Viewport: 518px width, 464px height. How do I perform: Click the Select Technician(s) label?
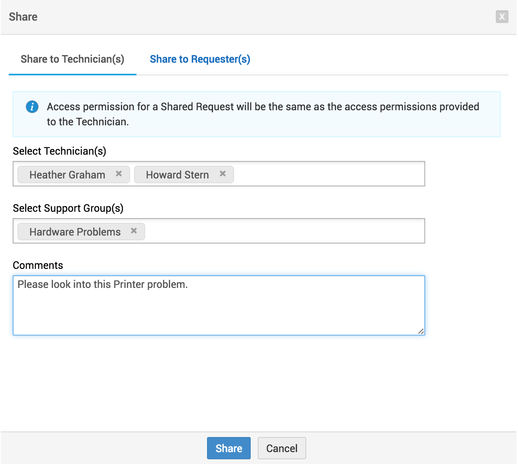tap(59, 151)
